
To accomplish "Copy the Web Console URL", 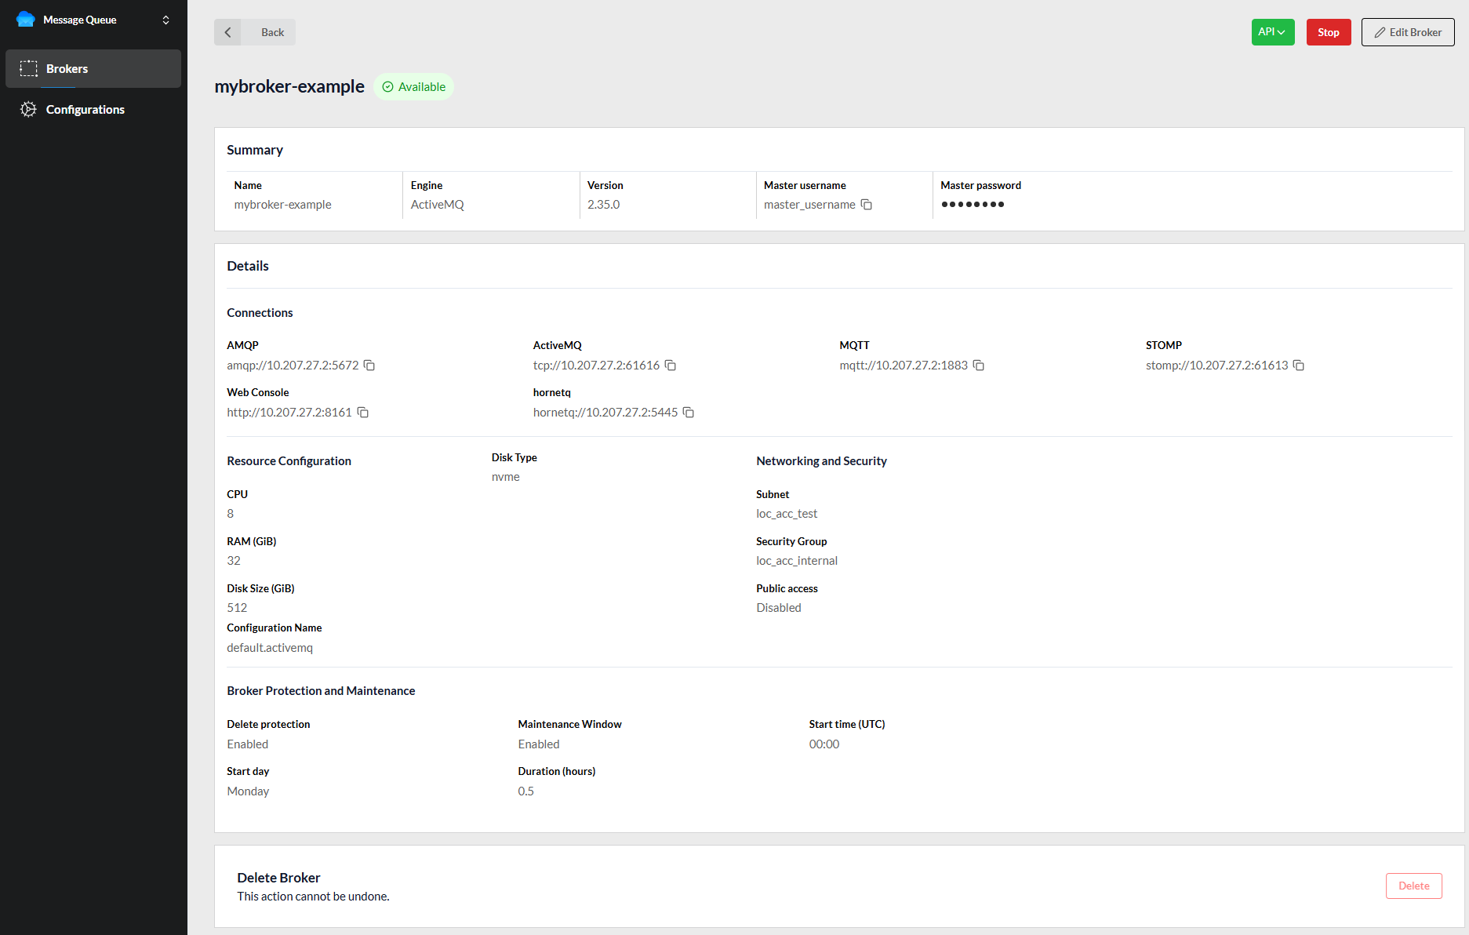I will (363, 413).
